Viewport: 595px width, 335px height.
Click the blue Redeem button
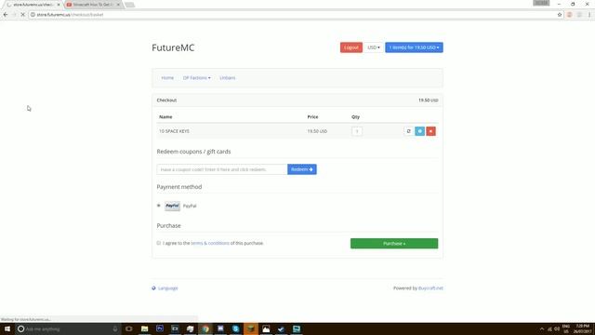click(x=302, y=169)
